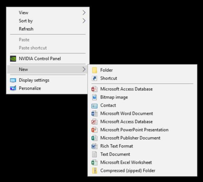Create a new Rich Text Format file

tap(116, 146)
